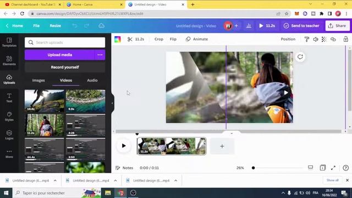Expand options for second downloaded mp4 file
Viewport: 352px width, 198px height.
[116, 180]
